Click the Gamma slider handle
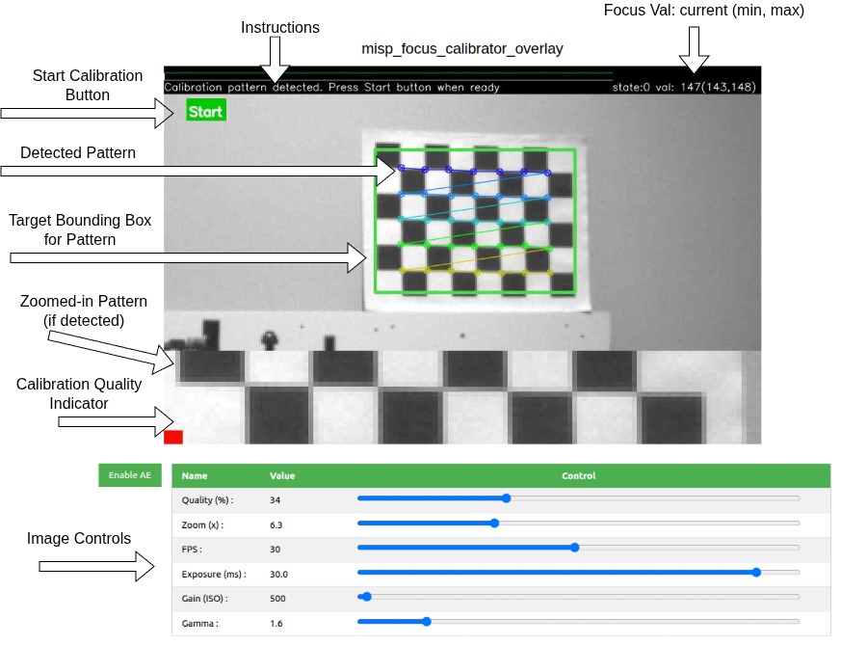The height and width of the screenshot is (645, 841). [x=425, y=622]
